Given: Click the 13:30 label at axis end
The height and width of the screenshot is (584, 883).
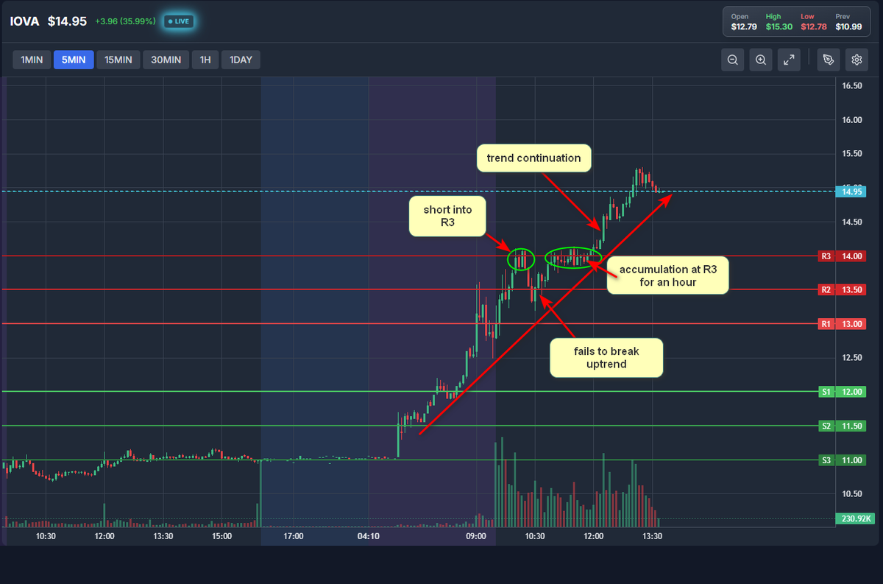Looking at the screenshot, I should (653, 536).
